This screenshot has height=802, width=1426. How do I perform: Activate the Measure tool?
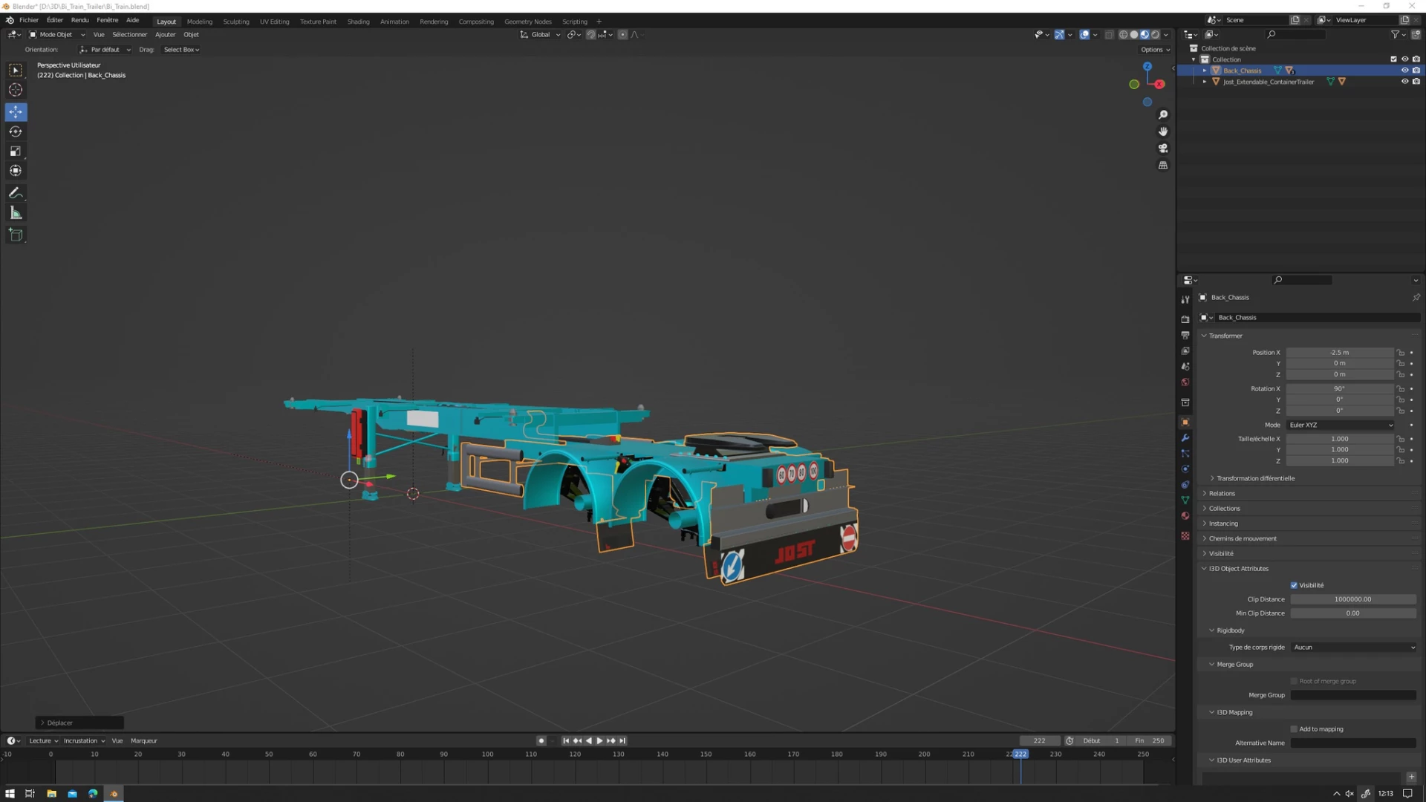[x=15, y=213]
